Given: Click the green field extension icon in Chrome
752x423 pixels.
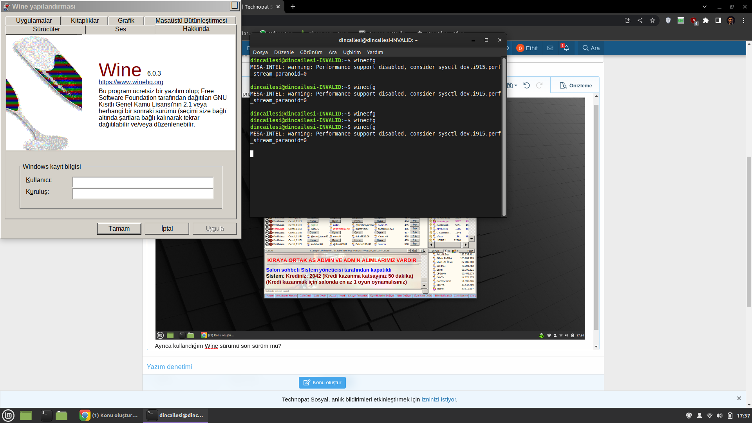Looking at the screenshot, I should pyautogui.click(x=681, y=20).
